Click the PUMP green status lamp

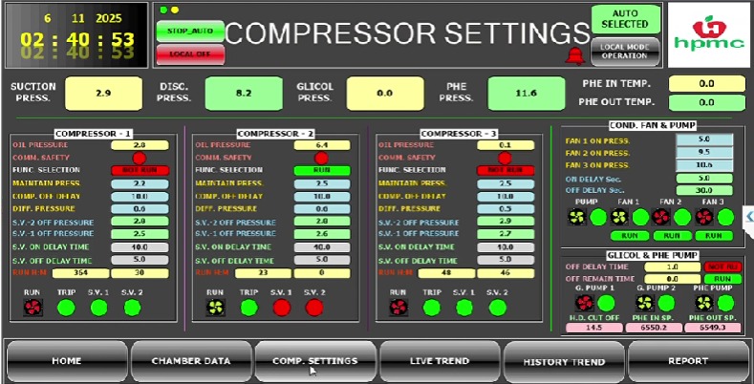[x=598, y=217]
